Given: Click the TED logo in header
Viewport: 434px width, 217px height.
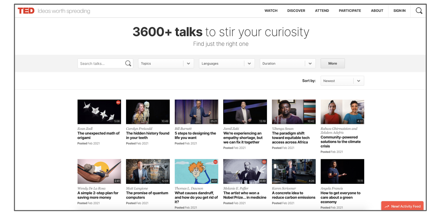Looking at the screenshot, I should point(26,11).
